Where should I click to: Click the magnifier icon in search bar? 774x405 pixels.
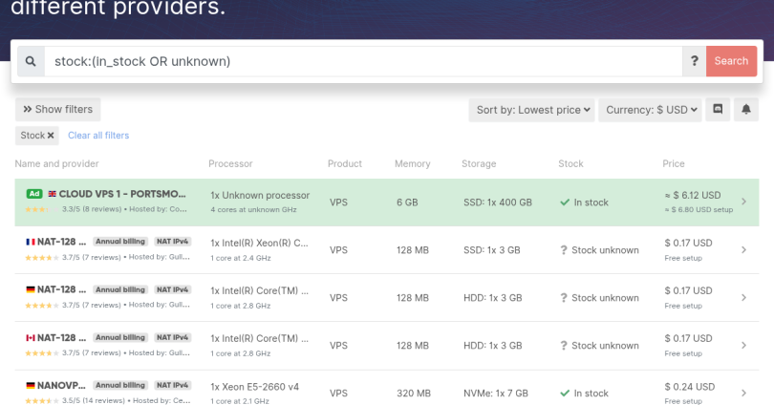pos(31,61)
